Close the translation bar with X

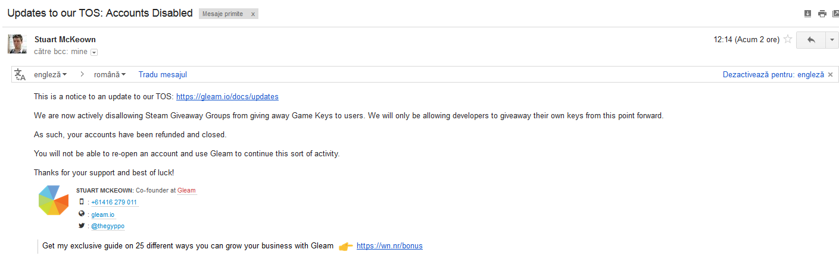tap(830, 75)
